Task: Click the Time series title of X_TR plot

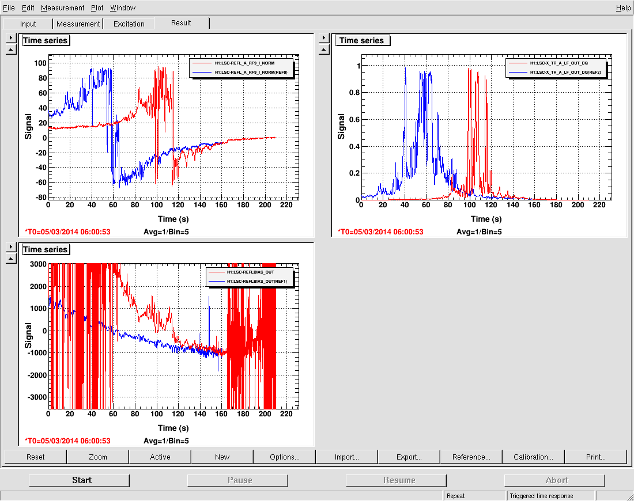Action: click(x=361, y=40)
